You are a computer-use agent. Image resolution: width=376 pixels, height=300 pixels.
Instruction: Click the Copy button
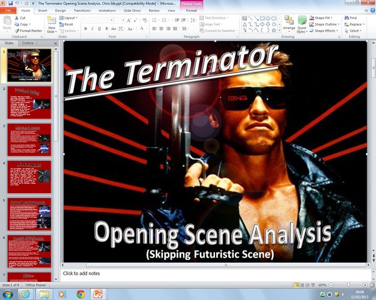pos(23,24)
